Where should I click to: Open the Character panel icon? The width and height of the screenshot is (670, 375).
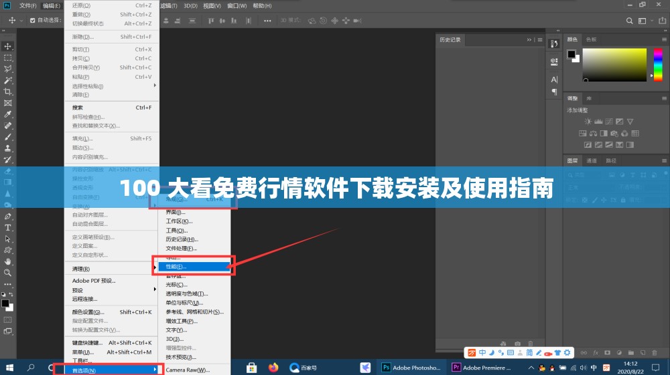click(554, 80)
